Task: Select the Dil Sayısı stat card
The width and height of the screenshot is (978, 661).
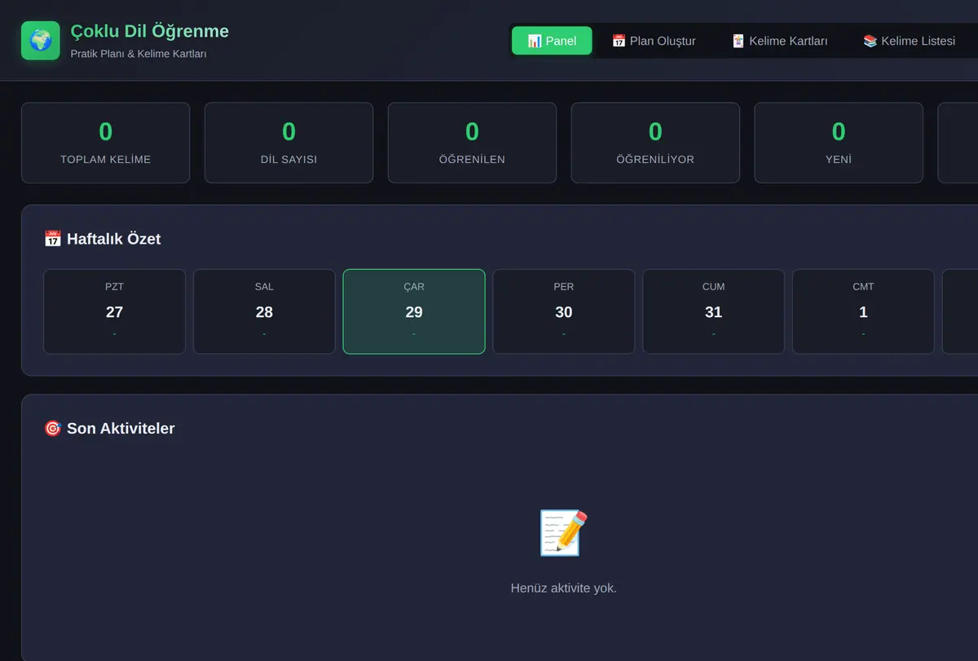Action: pos(289,143)
